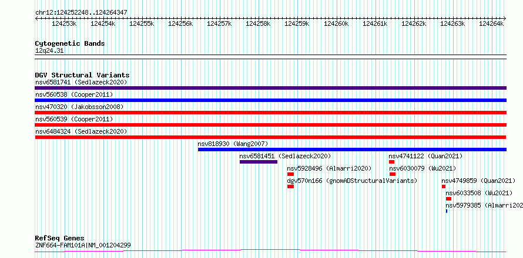Open the nsv6033508 (Wu2021) label

pyautogui.click(x=480, y=193)
